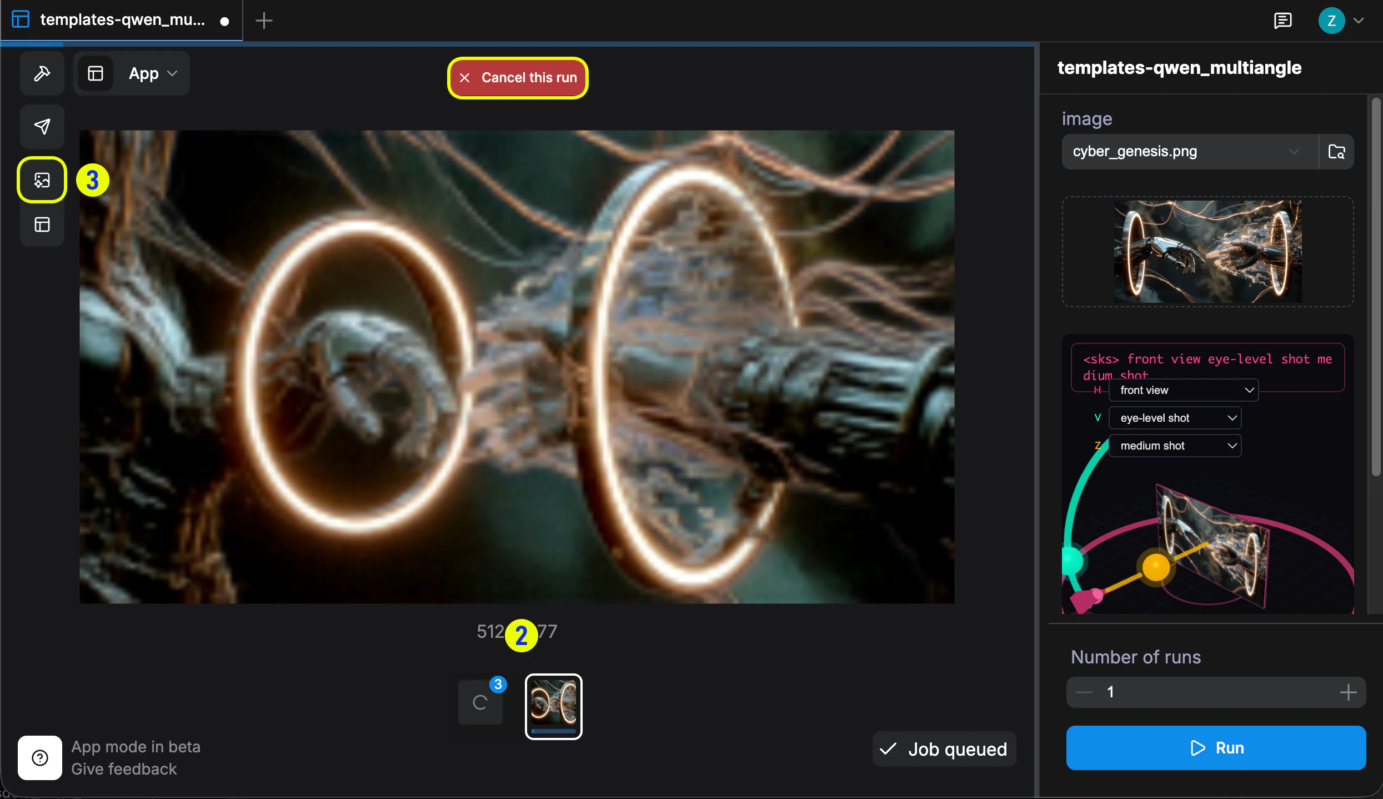This screenshot has height=799, width=1383.
Task: Open the eye-level shot vertical dropdown
Action: click(x=1175, y=418)
